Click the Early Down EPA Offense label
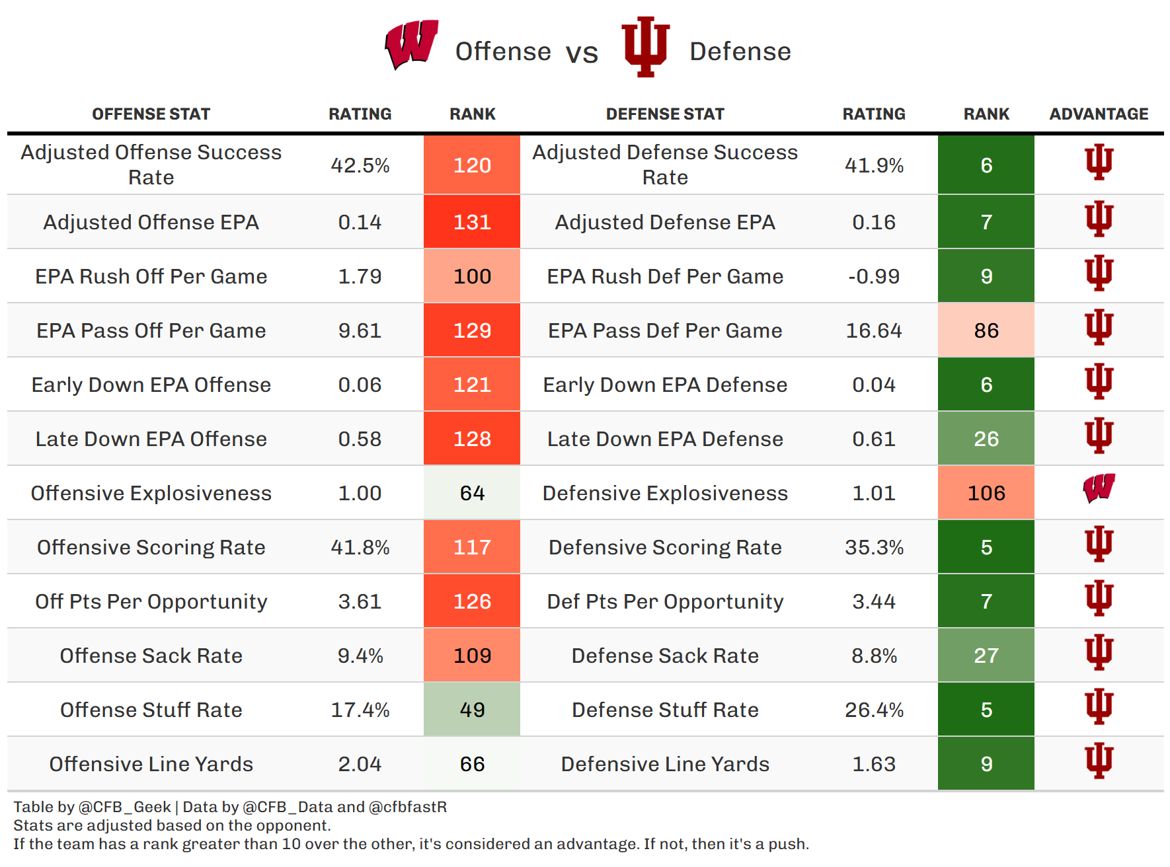The height and width of the screenshot is (867, 1170). point(151,385)
